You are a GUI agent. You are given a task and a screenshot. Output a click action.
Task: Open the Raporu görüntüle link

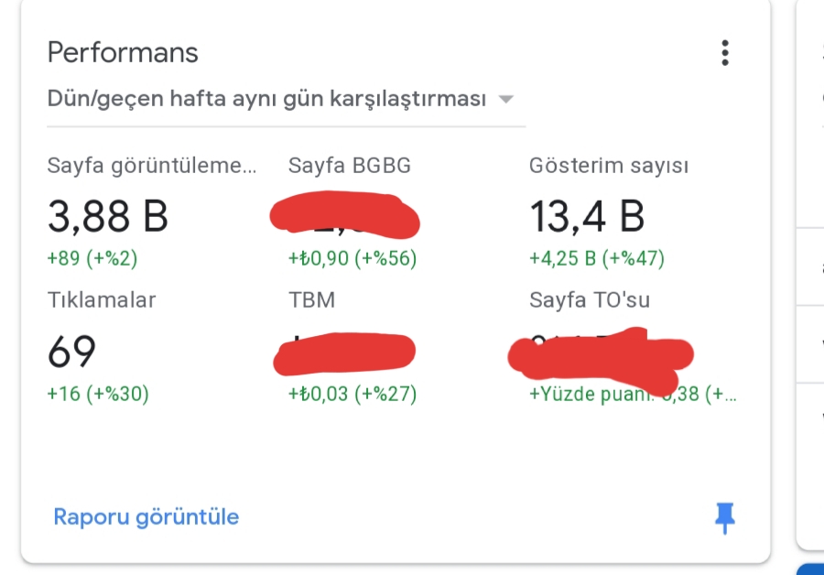pyautogui.click(x=146, y=517)
